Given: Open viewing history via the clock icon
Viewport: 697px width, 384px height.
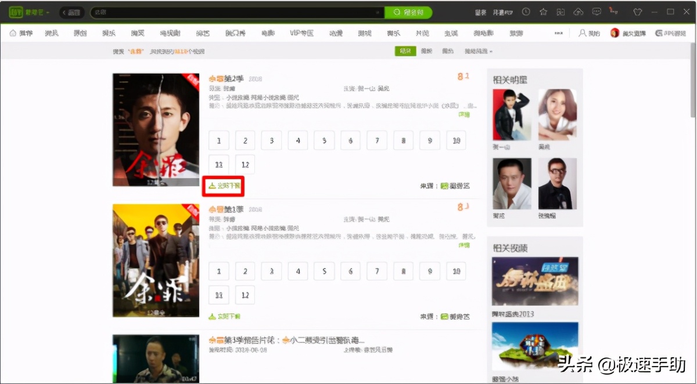Looking at the screenshot, I should coord(526,12).
